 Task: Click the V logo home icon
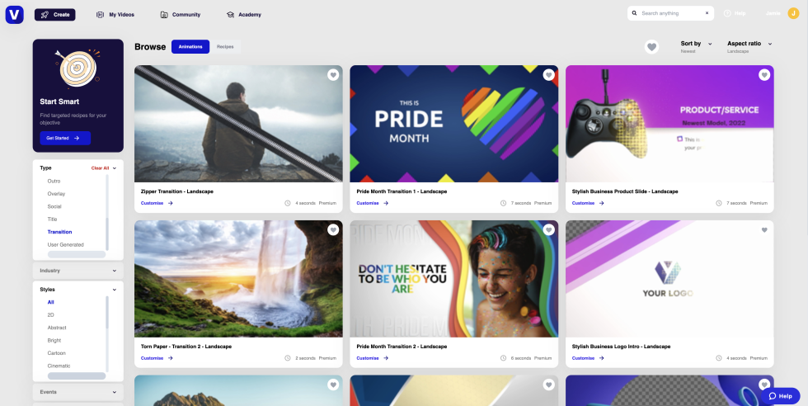pos(15,14)
